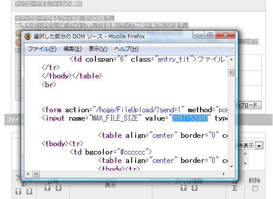This screenshot has height=199, width=273.
Task: Click the horizontal scrollbar left arrow
Action: point(28,174)
